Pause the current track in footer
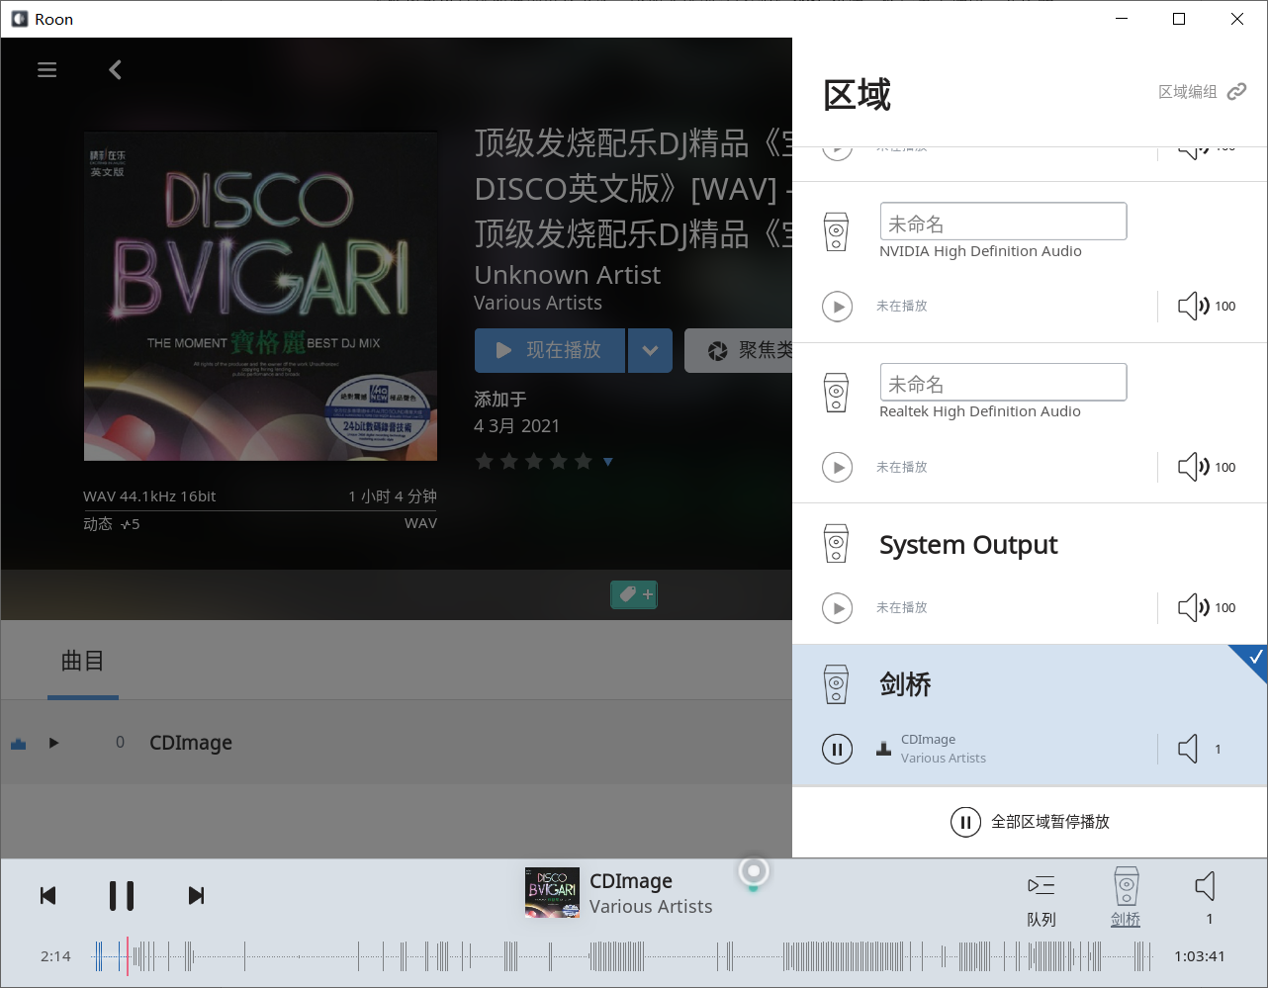 pos(122,896)
